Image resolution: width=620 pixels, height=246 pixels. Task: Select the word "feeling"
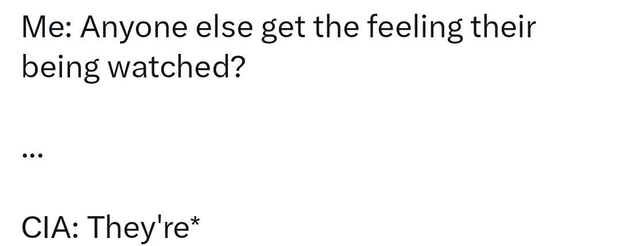tap(414, 29)
